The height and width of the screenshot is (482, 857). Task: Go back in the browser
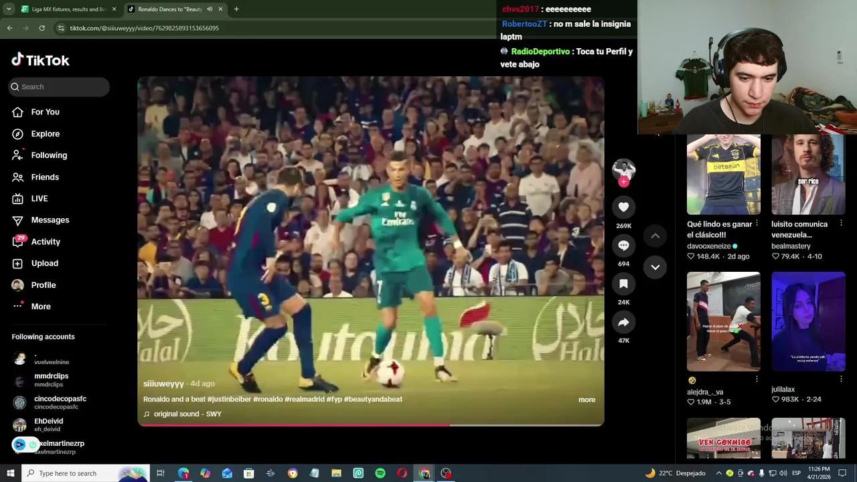pyautogui.click(x=9, y=28)
